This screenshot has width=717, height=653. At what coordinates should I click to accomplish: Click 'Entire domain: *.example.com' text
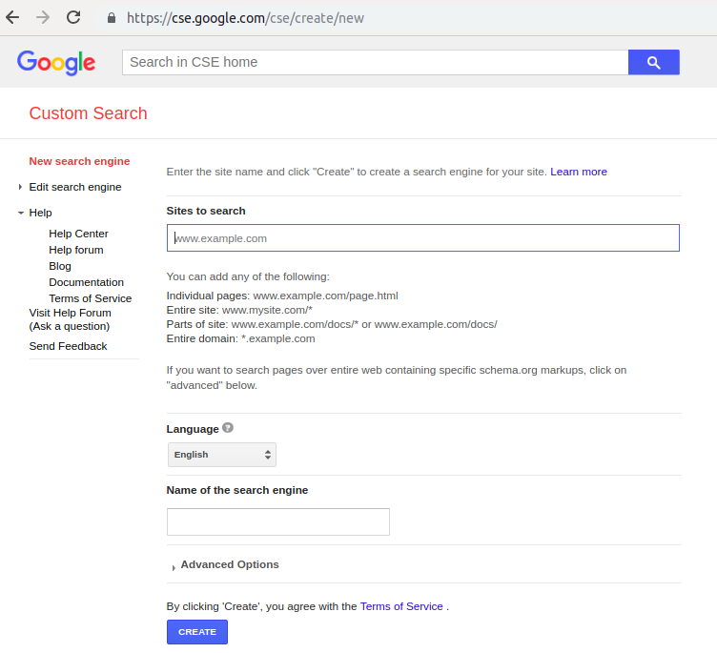point(240,338)
